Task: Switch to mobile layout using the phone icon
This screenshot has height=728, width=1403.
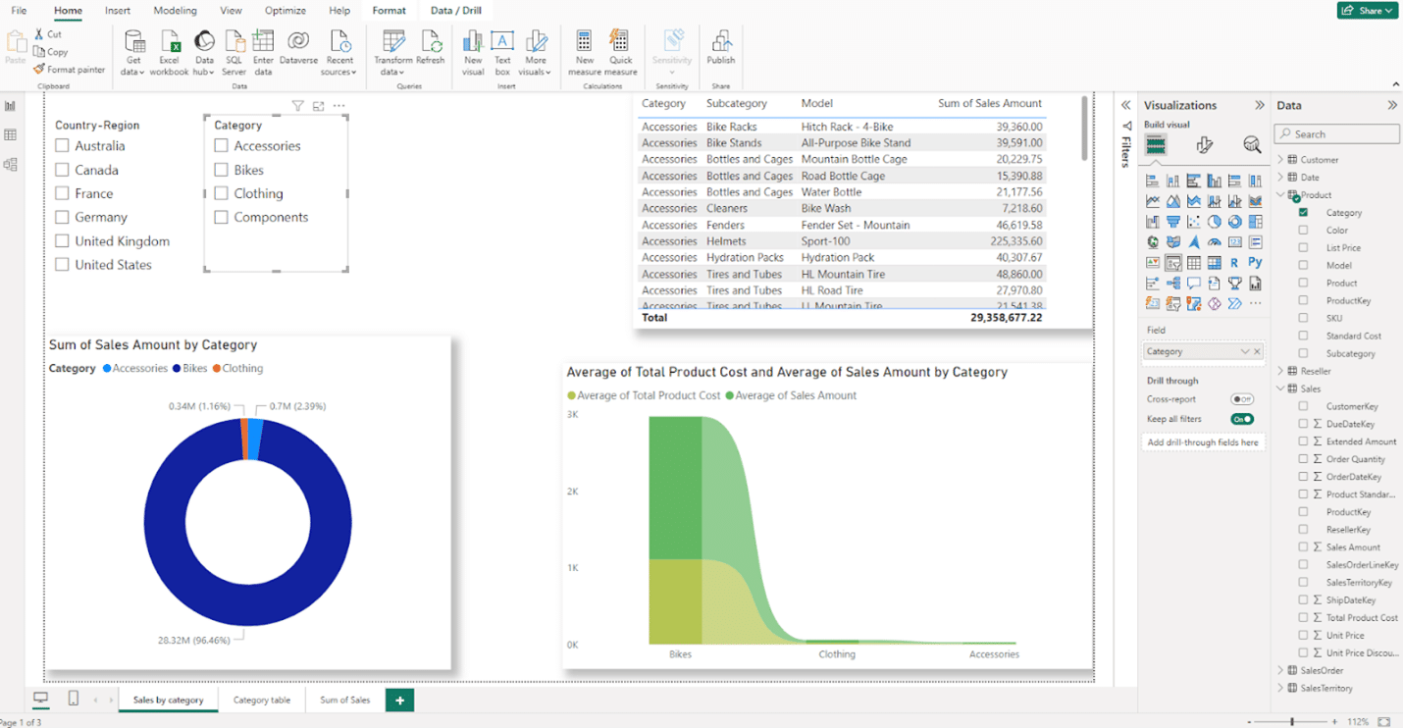Action: [x=73, y=698]
